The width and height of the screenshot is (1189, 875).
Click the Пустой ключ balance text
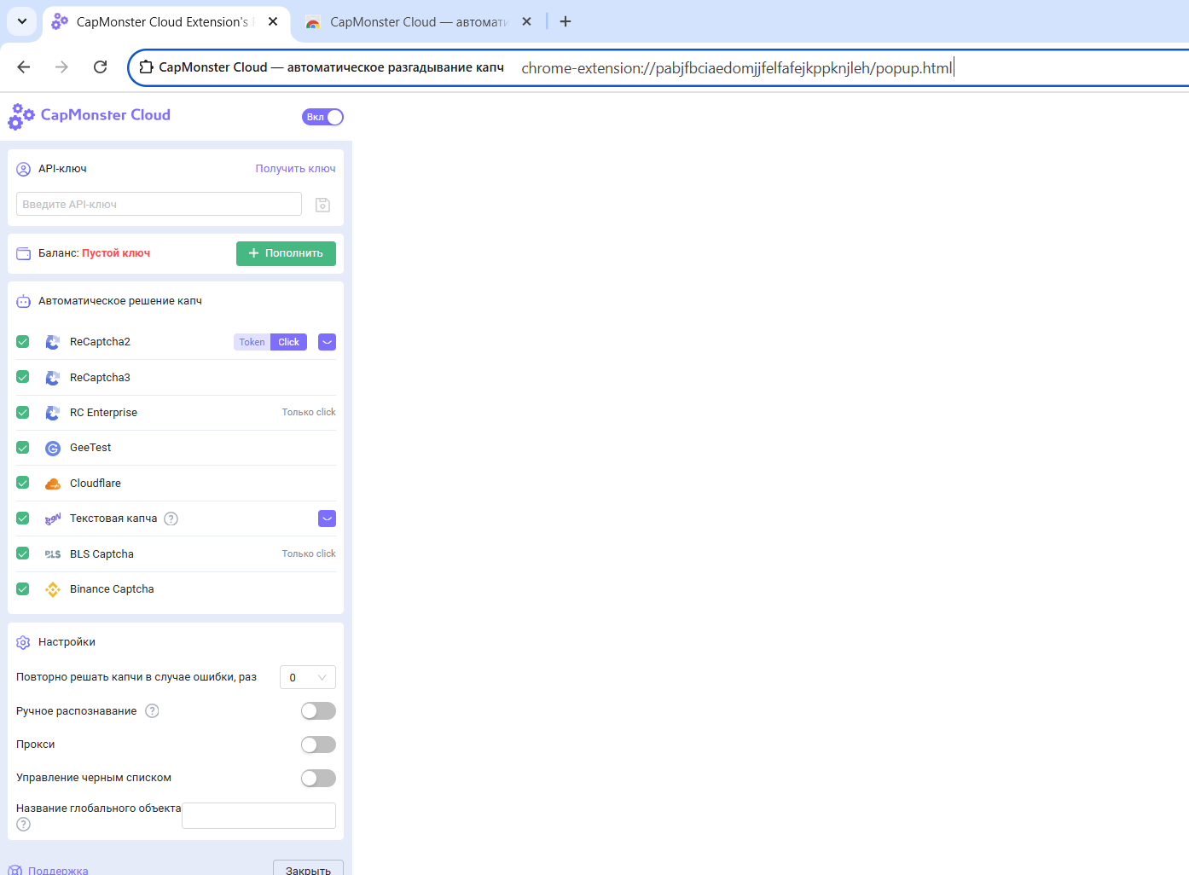pyautogui.click(x=116, y=253)
